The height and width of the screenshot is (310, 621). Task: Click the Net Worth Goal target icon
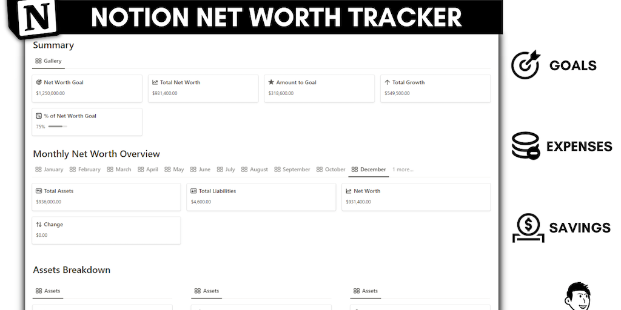pos(39,82)
